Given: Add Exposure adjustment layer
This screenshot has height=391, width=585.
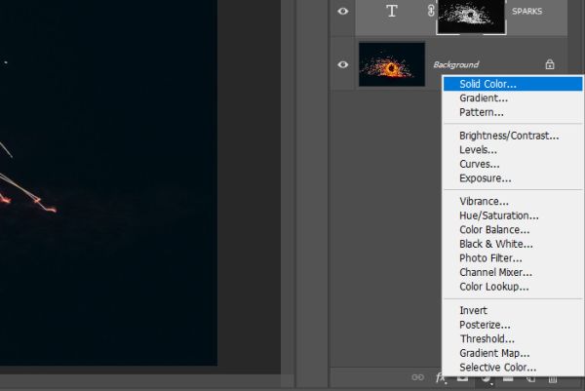Looking at the screenshot, I should point(513,178).
